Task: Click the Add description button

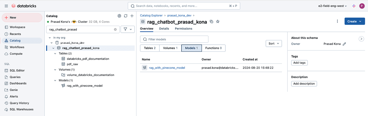Action: pyautogui.click(x=304, y=84)
